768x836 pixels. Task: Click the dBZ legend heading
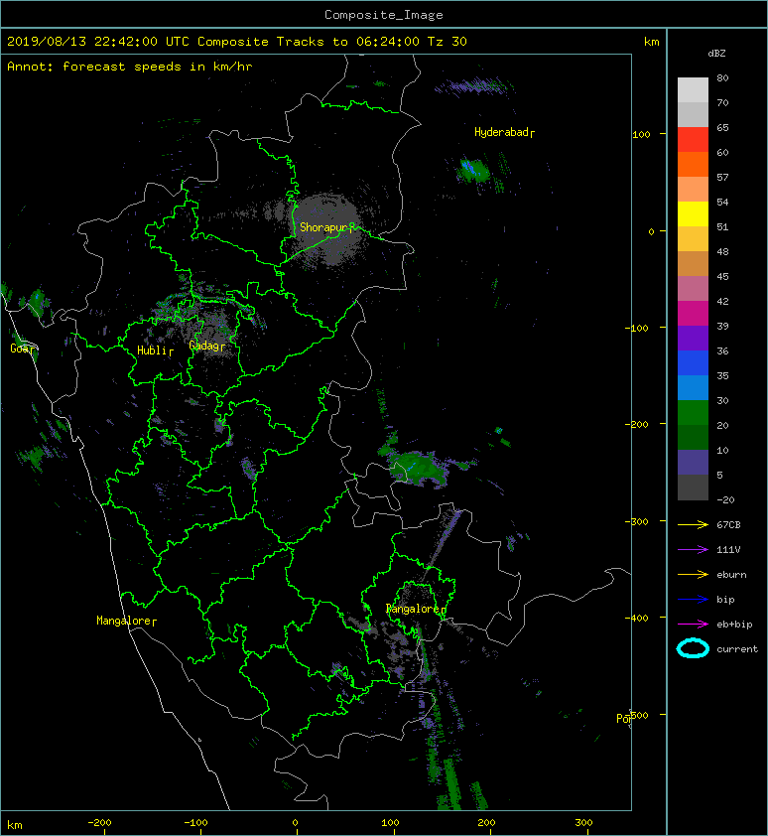click(716, 54)
